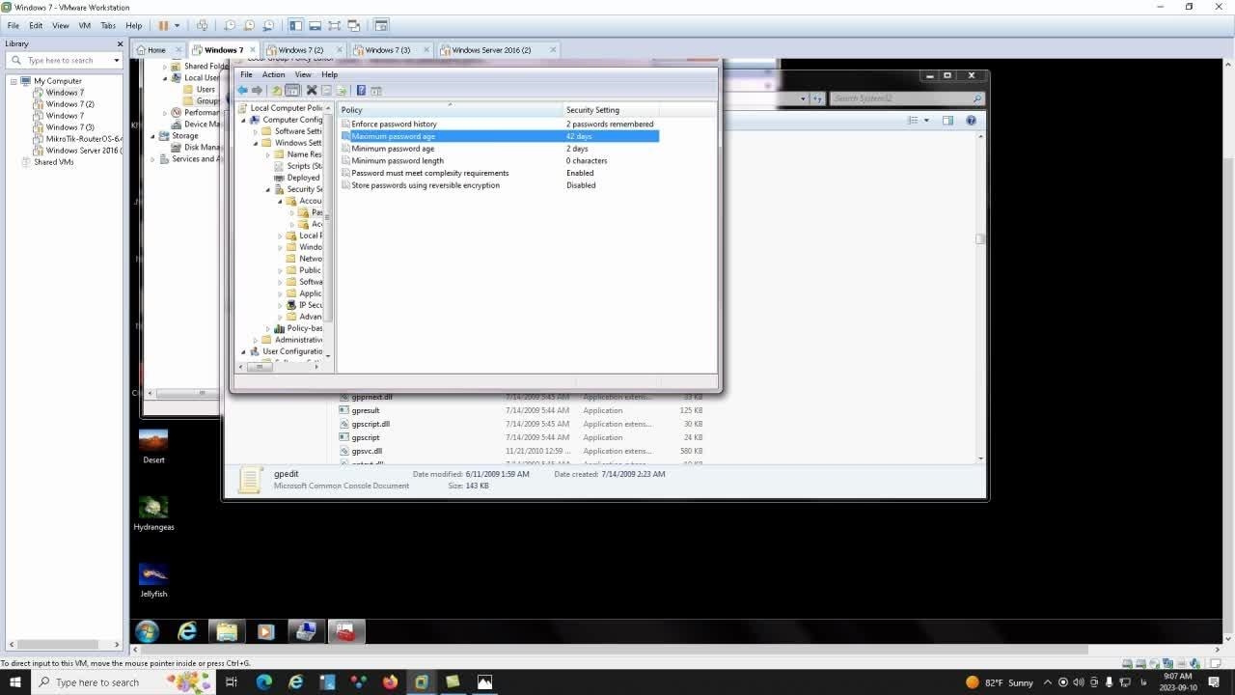1235x695 pixels.
Task: Expand the Administrative Templates tree node
Action: (x=256, y=340)
